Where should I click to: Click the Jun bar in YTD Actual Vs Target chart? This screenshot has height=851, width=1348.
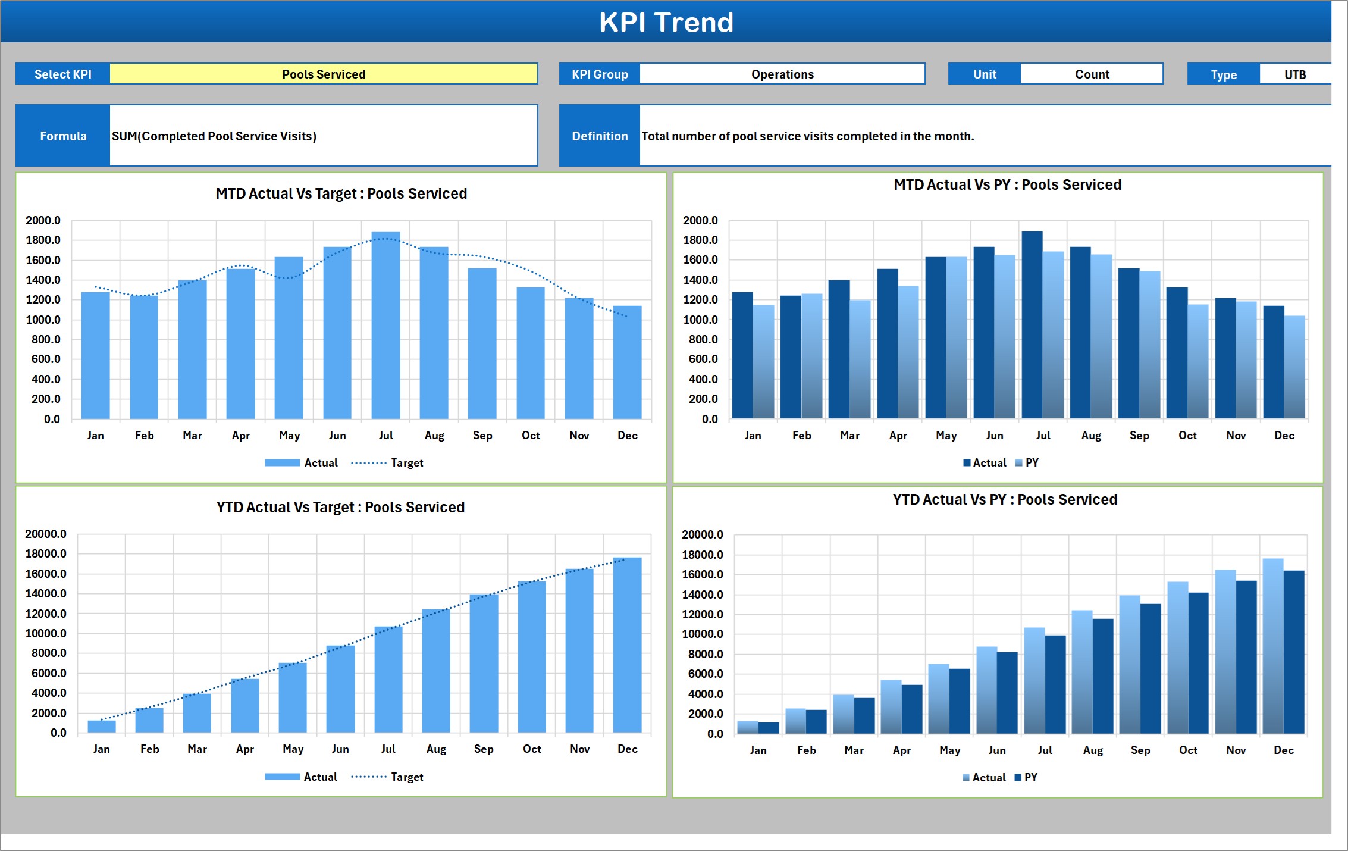(340, 689)
